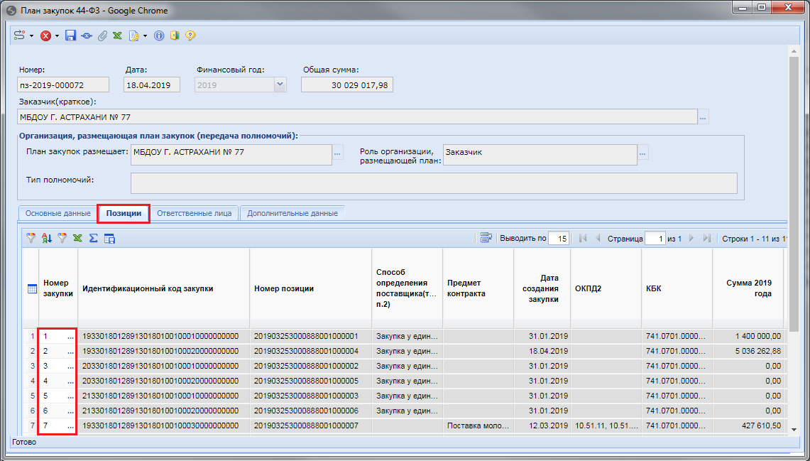Click the red X cancel icon
The image size is (810, 461).
coord(45,36)
